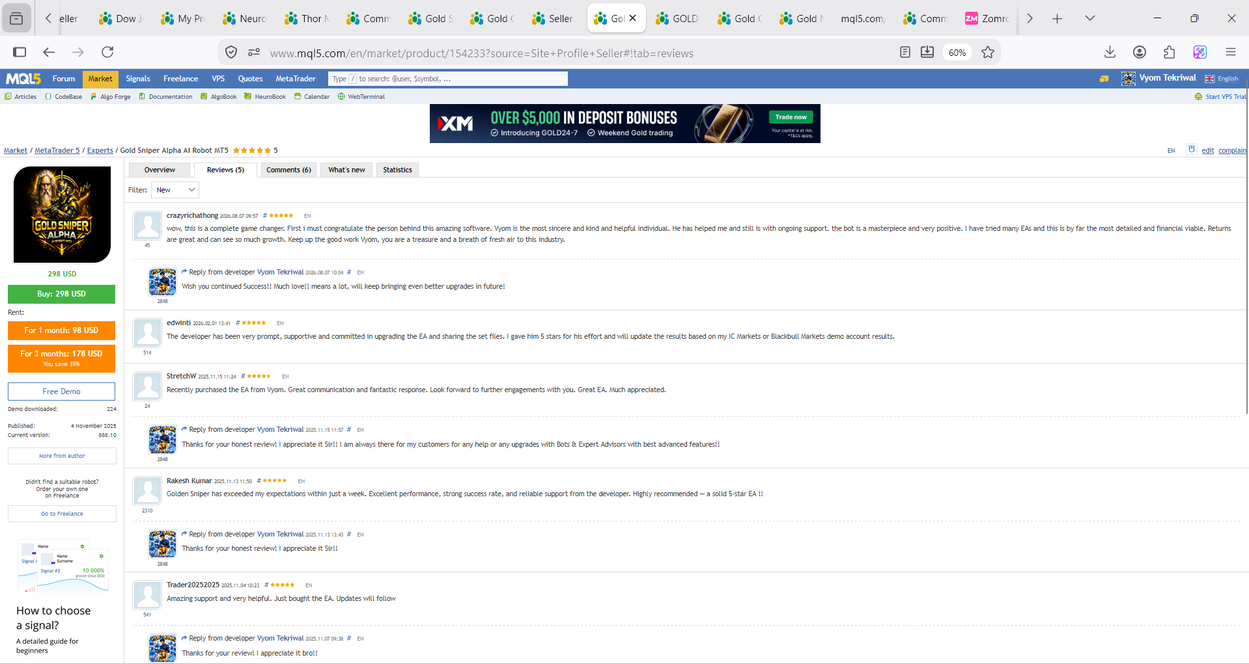
Task: Switch to the Comments (6) tab
Action: (288, 170)
